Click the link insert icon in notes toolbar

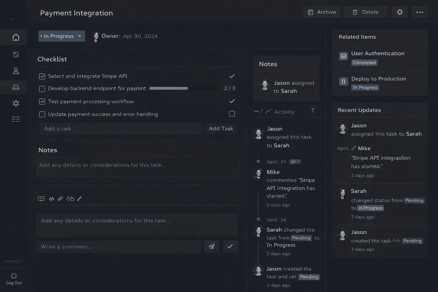pos(70,199)
